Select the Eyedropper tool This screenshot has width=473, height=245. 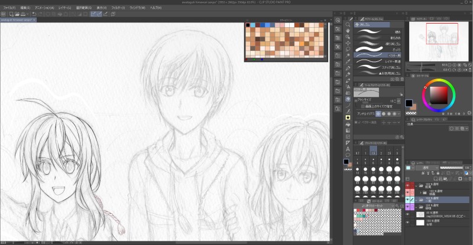[x=348, y=61]
